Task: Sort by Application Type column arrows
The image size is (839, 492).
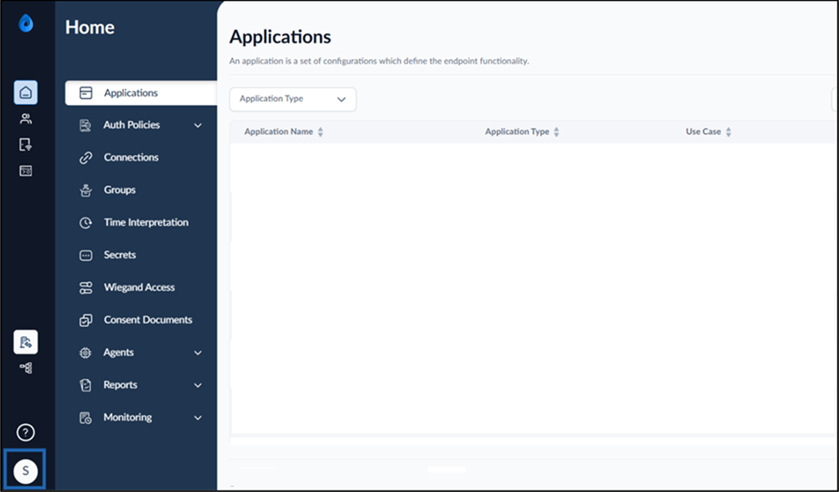Action: coord(557,132)
